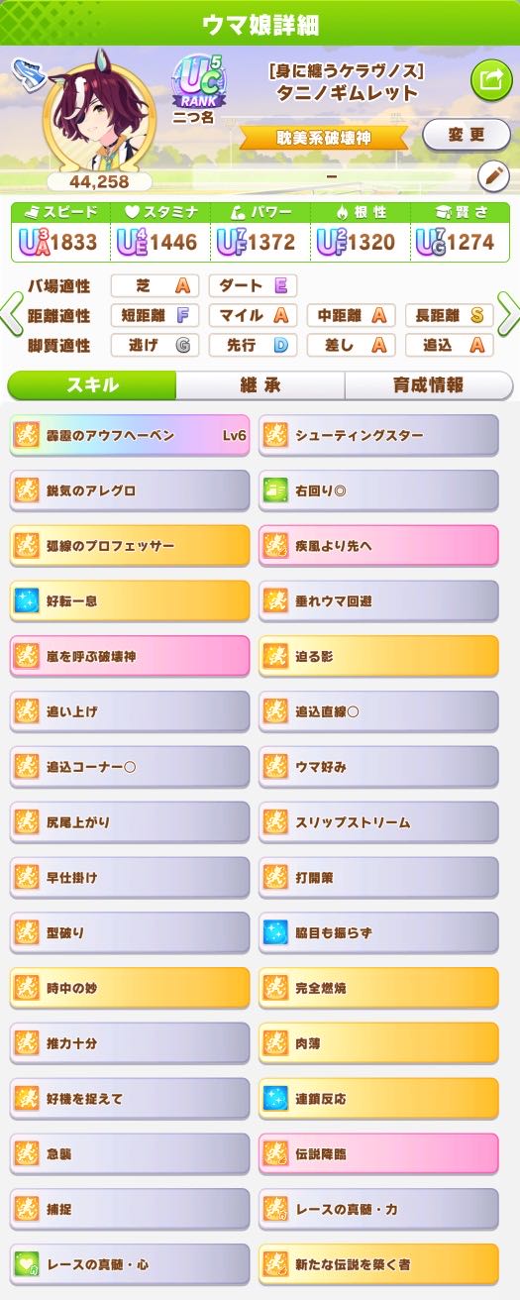This screenshot has height=1300, width=520.
Task: Tap the 右回り◎ green skill icon
Action: [x=275, y=490]
